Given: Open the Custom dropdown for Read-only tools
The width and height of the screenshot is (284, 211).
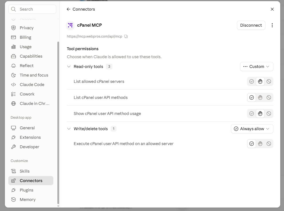Looking at the screenshot, I should click(256, 67).
